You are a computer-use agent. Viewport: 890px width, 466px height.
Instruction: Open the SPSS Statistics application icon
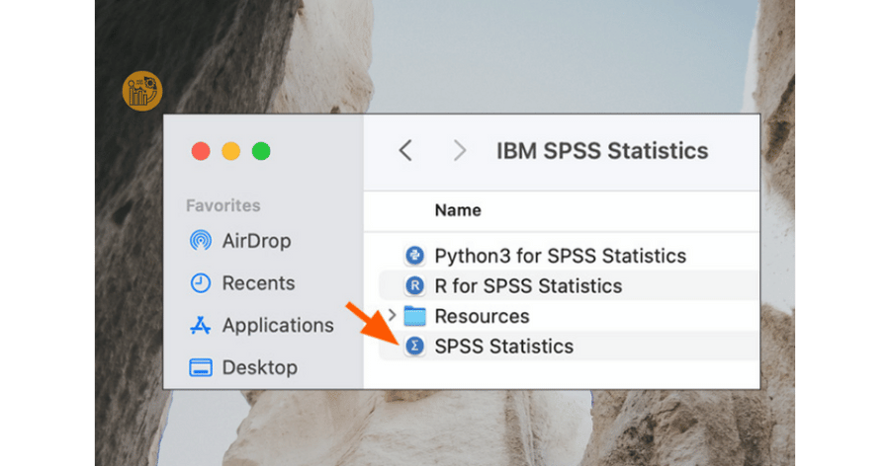(x=415, y=346)
